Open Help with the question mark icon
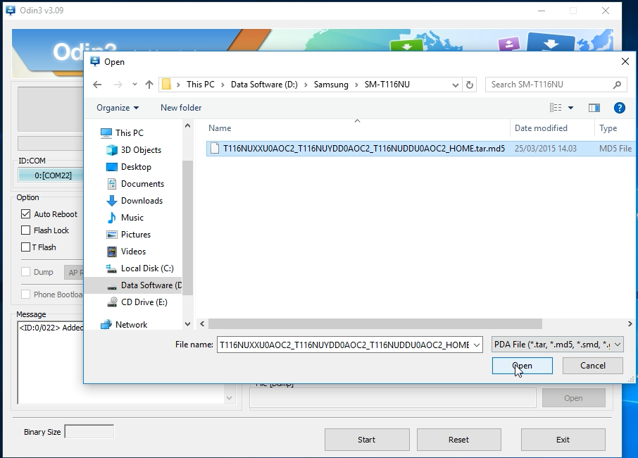Viewport: 638px width, 458px height. point(619,108)
